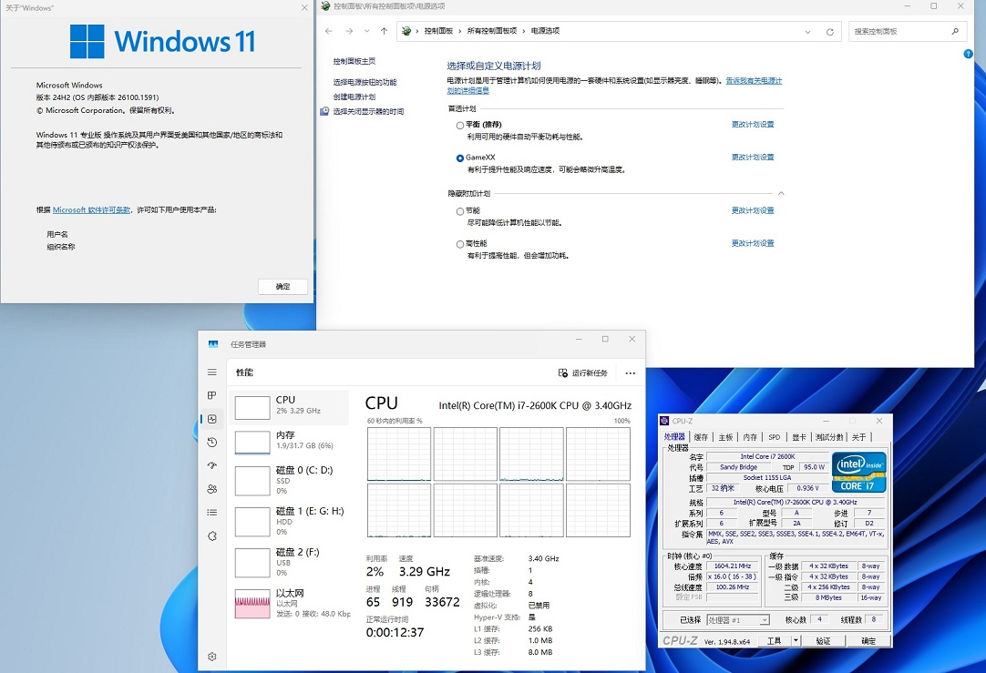Open App history icon in Task Manager
Screen dimensions: 986x673
(x=212, y=443)
